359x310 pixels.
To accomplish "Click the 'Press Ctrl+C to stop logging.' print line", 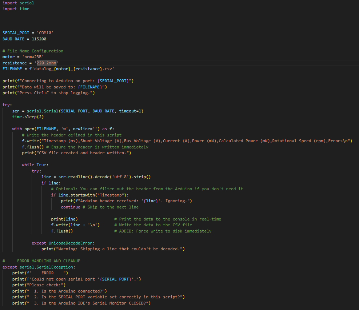I will click(48, 93).
